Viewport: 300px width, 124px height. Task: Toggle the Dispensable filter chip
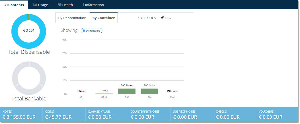(x=91, y=31)
